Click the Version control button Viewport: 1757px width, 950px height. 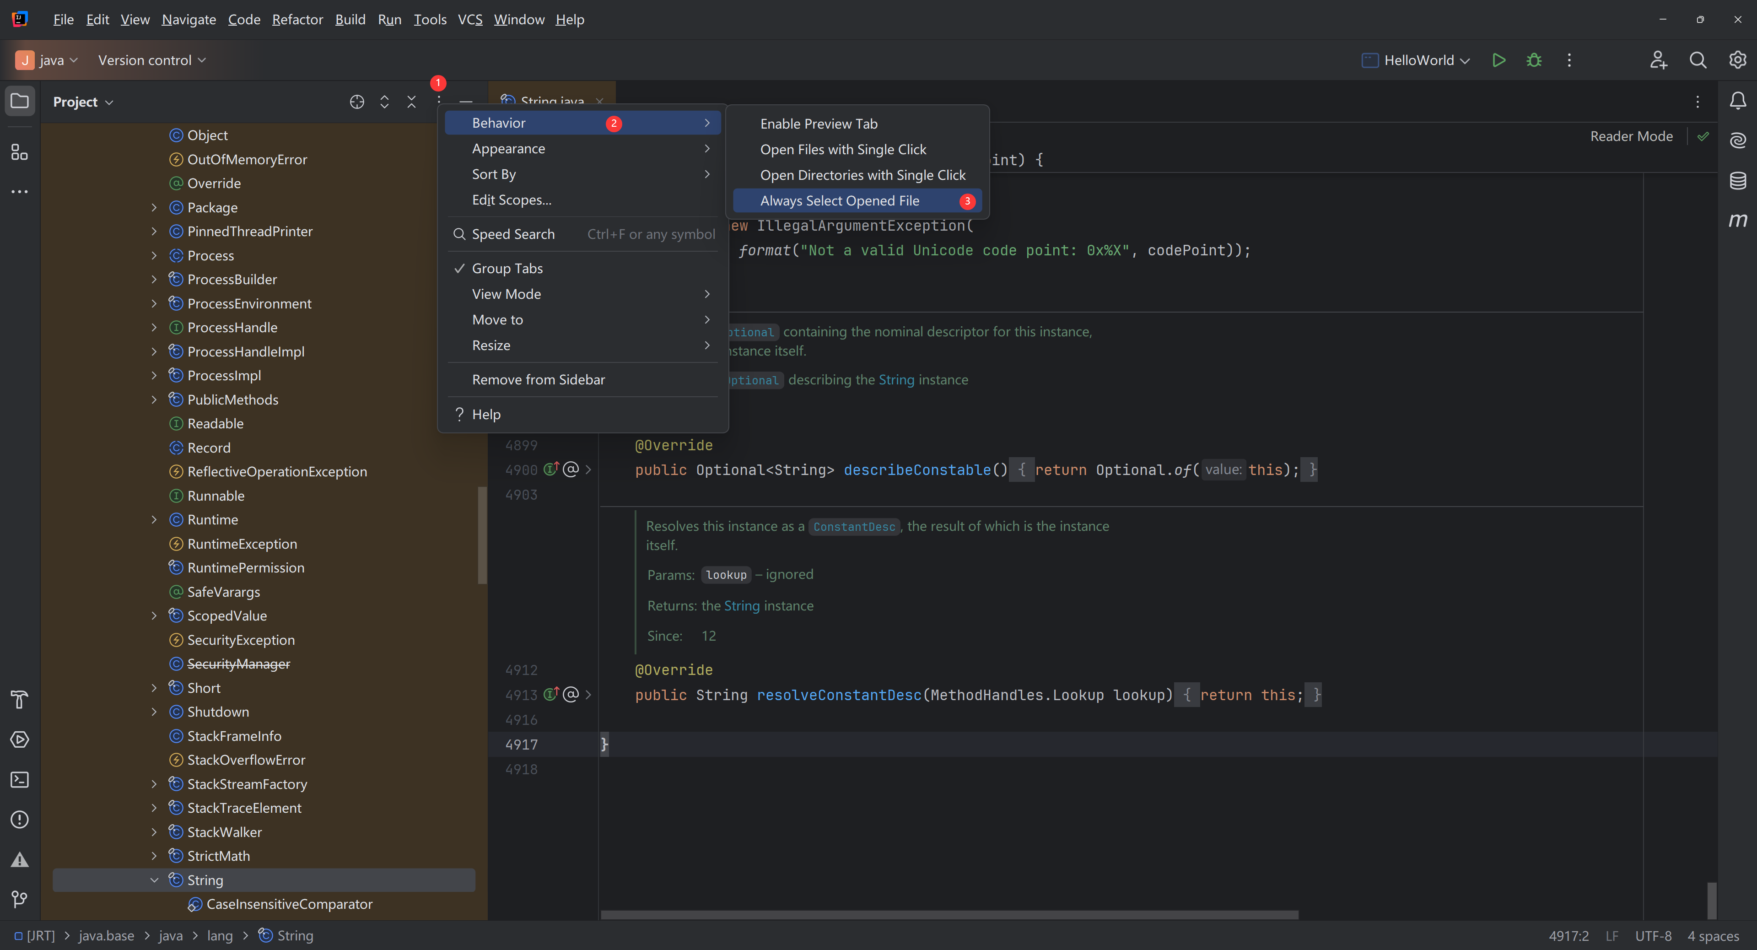click(x=151, y=60)
